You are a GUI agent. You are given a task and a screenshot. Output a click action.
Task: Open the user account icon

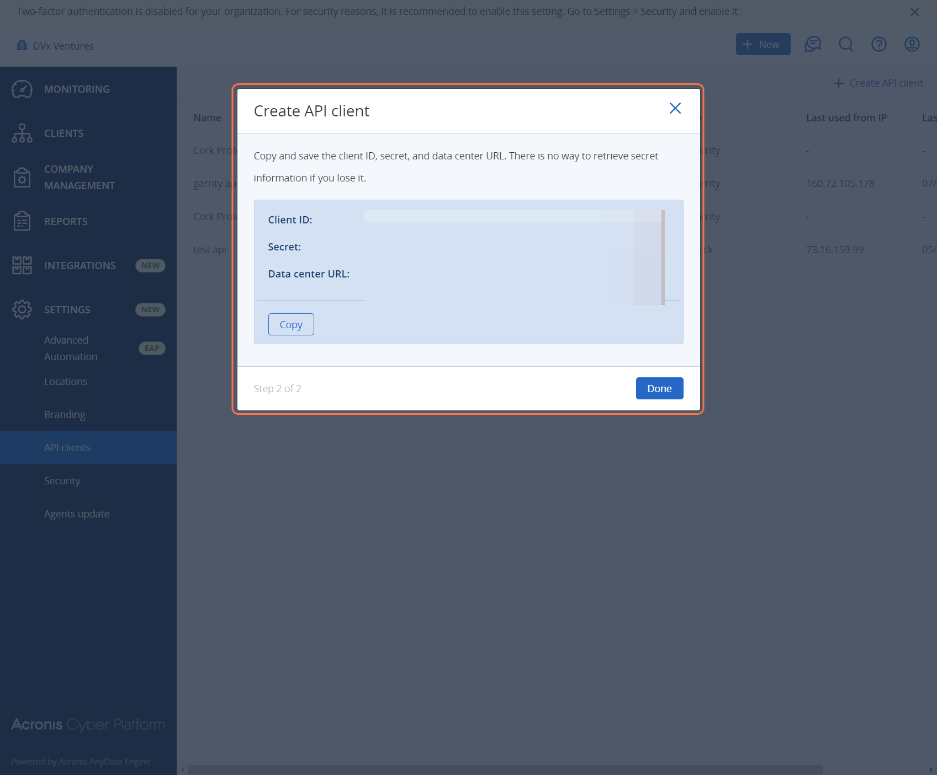coord(912,44)
